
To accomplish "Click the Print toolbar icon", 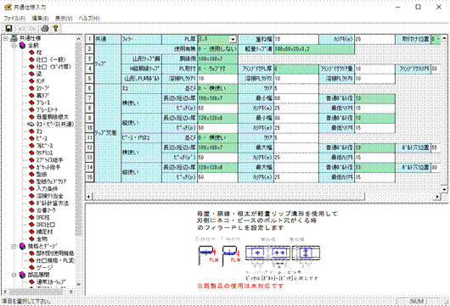I will 45,28.
